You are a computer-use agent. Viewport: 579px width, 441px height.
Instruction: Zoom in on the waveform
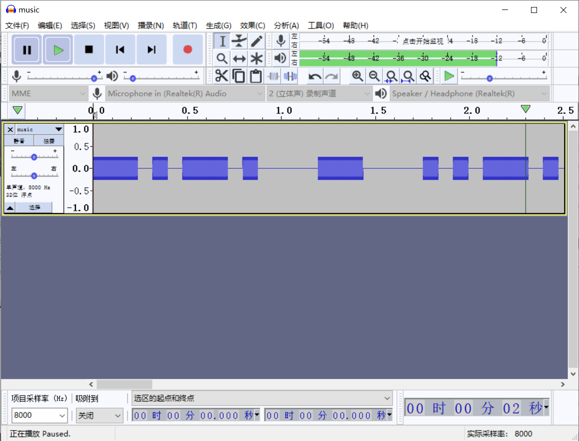(x=357, y=76)
